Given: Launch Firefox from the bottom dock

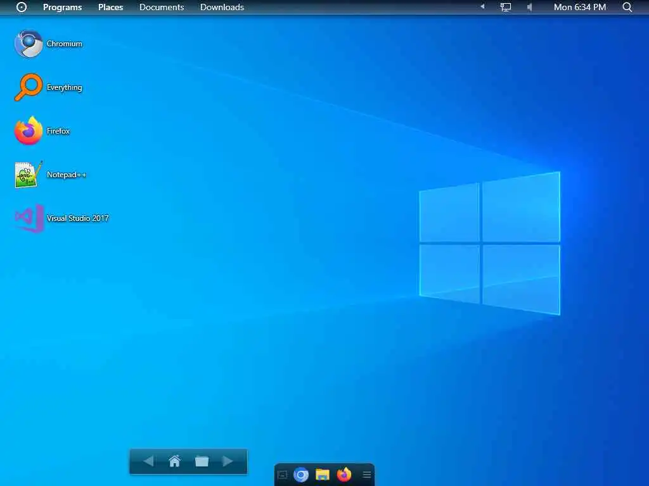Looking at the screenshot, I should [344, 475].
